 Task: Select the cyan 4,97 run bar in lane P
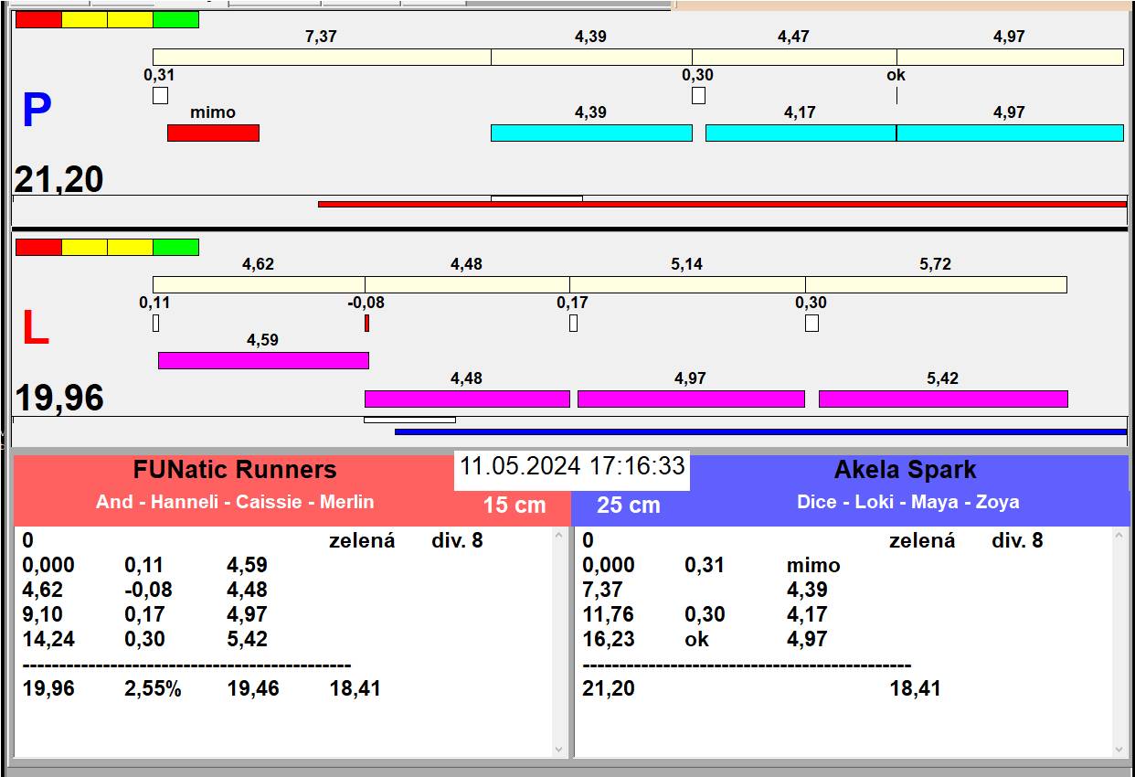(x=1010, y=133)
